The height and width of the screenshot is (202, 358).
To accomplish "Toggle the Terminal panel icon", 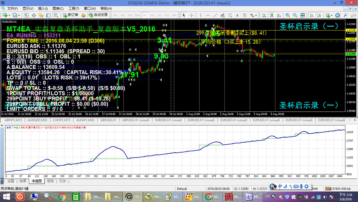I will point(48,15).
